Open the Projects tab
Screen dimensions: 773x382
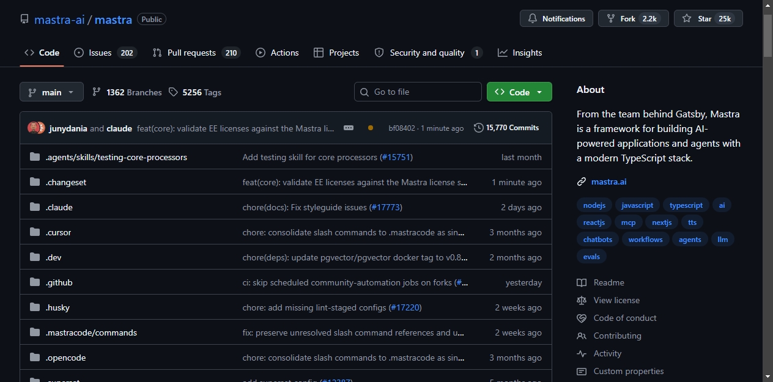[x=336, y=53]
